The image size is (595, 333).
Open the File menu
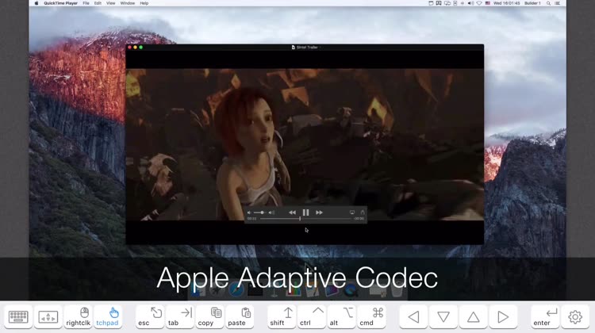pos(86,3)
